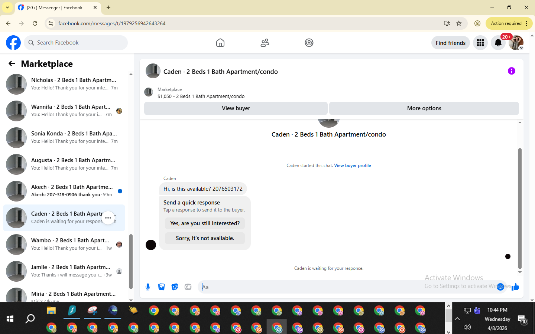Click the listing thumbnail beside $1,050
The height and width of the screenshot is (334, 535).
pos(149,92)
